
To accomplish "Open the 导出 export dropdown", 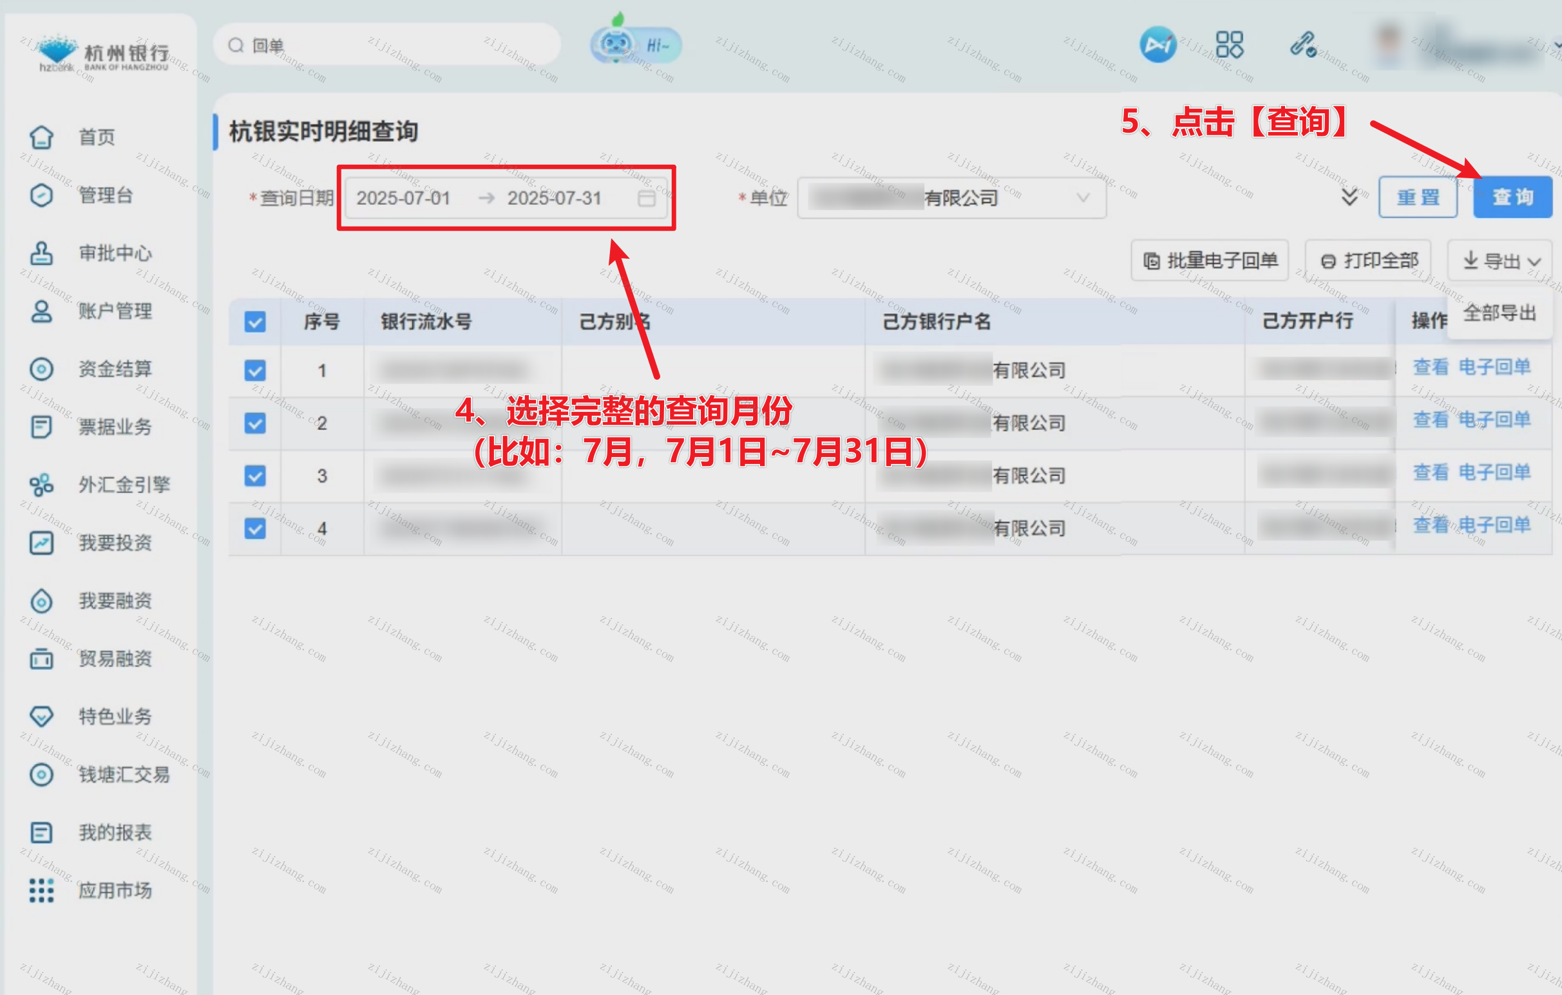I will [x=1500, y=261].
